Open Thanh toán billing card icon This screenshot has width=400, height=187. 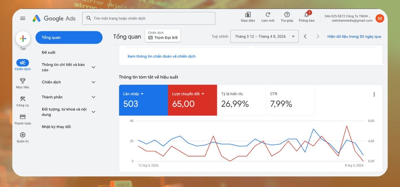point(23,117)
